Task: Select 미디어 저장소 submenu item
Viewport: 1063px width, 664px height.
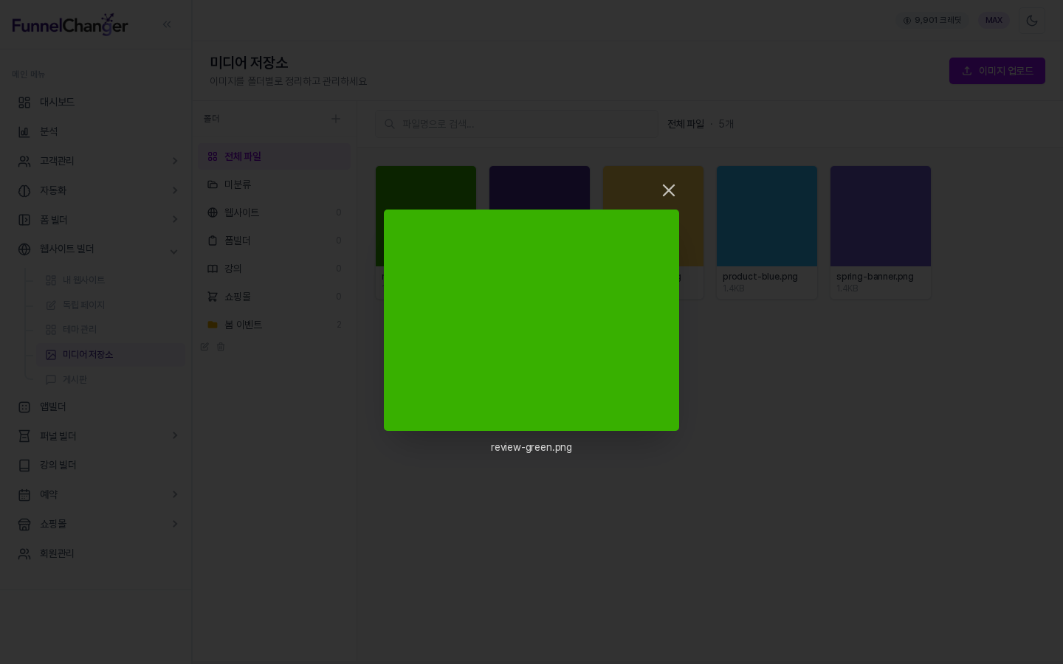Action: point(111,355)
